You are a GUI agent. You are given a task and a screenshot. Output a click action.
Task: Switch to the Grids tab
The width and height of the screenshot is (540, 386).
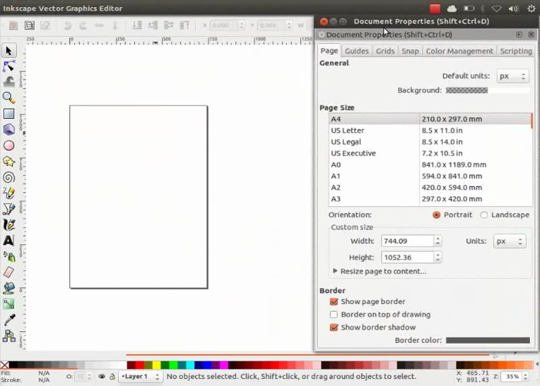[x=385, y=51]
